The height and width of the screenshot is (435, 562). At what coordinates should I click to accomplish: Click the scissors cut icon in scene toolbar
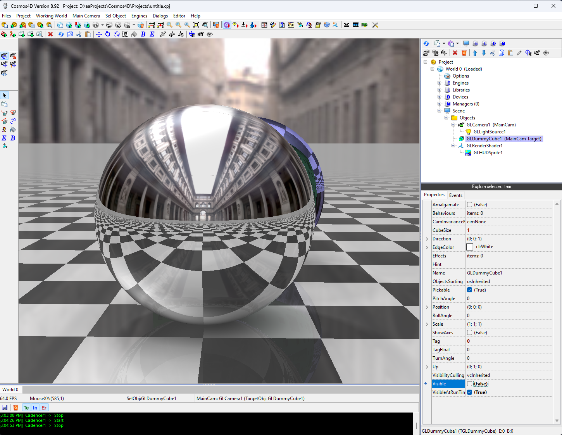coord(492,53)
